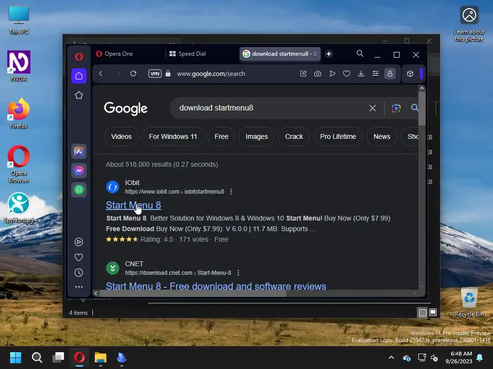Viewport: 493px width, 369px height.
Task: Search tabs with magnifier in tab bar
Action: click(360, 54)
